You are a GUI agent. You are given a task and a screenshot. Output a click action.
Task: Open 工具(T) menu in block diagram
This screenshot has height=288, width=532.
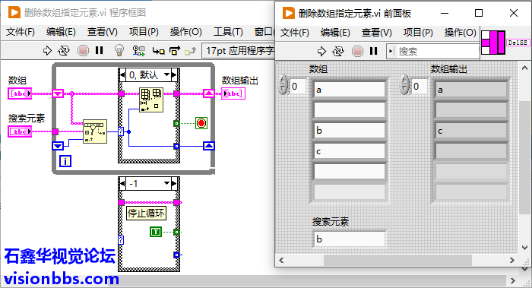click(x=228, y=32)
